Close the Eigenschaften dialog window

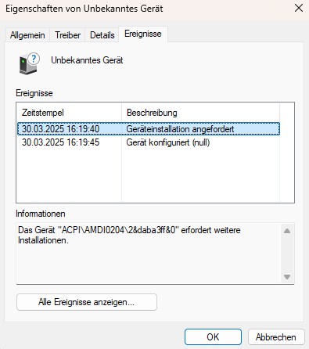coord(299,8)
